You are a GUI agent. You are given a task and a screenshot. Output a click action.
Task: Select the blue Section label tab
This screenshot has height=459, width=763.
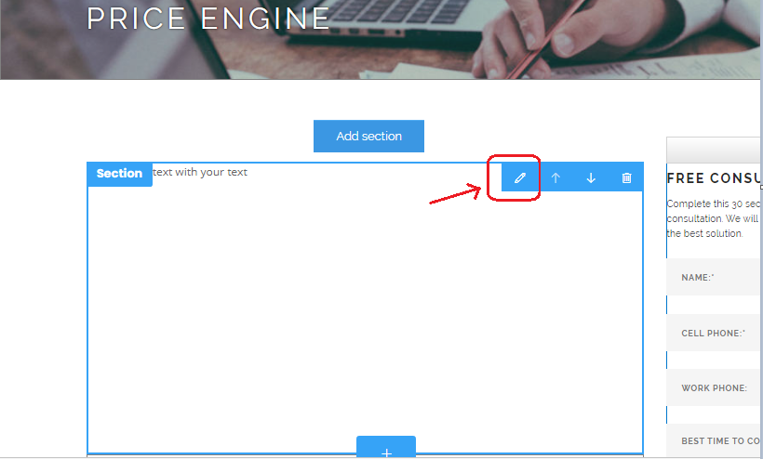(x=119, y=174)
